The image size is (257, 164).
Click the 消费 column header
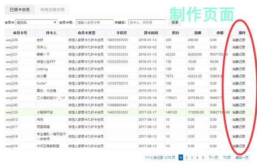point(197,33)
